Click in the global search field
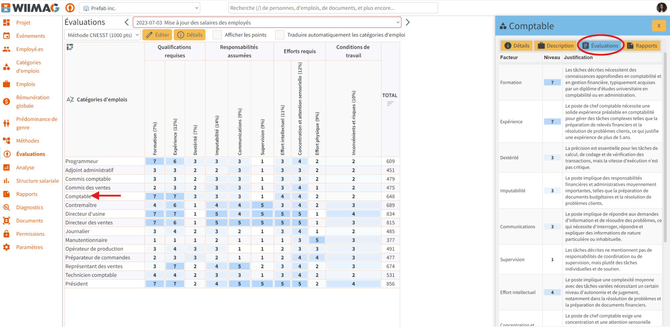 (333, 8)
